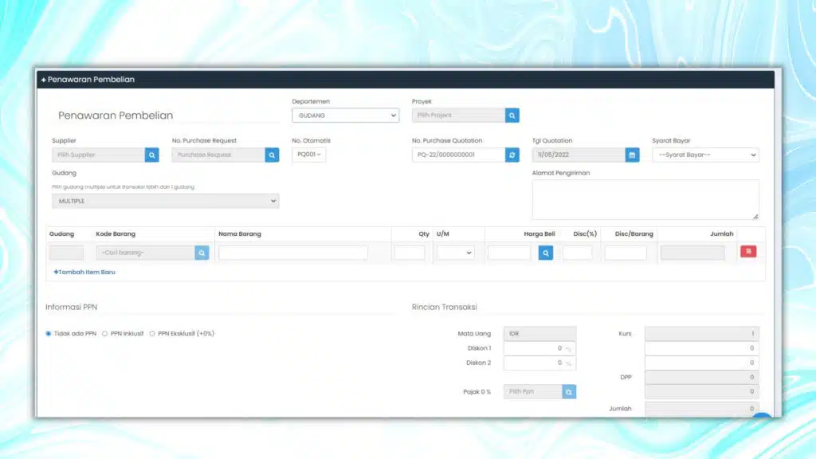Click the Kode Barang column header
The width and height of the screenshot is (816, 459).
(x=116, y=234)
